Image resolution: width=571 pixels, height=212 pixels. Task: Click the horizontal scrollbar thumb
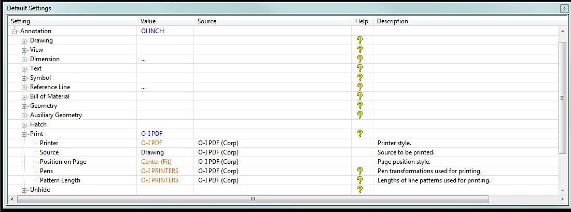253,199
